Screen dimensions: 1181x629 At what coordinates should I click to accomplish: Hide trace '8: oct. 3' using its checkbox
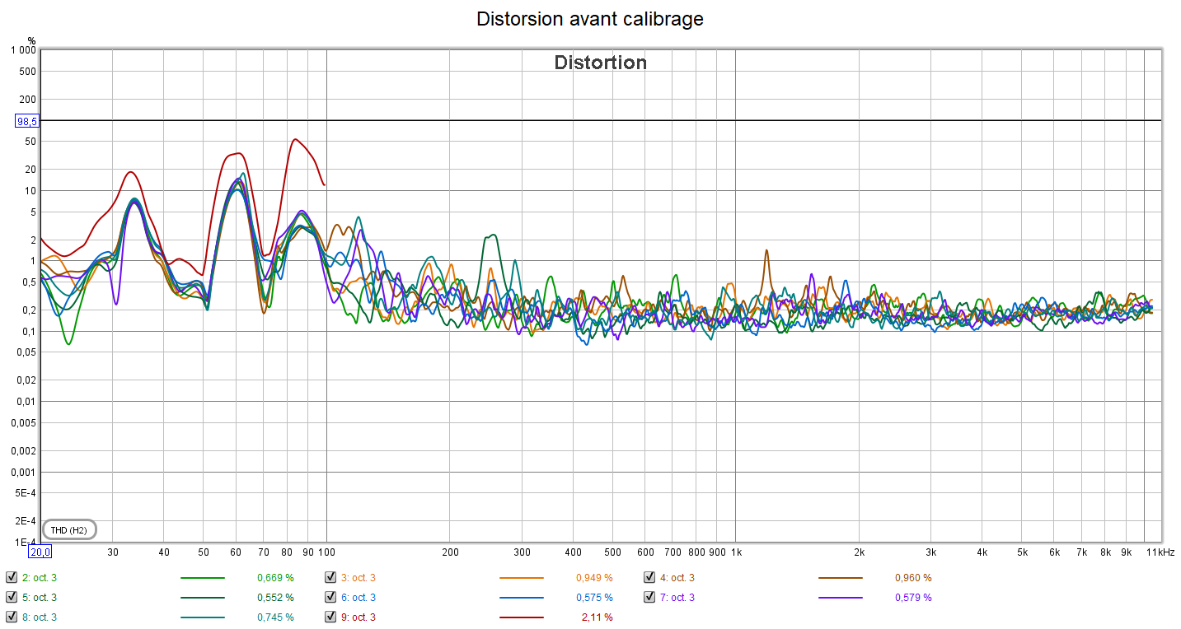coord(11,617)
